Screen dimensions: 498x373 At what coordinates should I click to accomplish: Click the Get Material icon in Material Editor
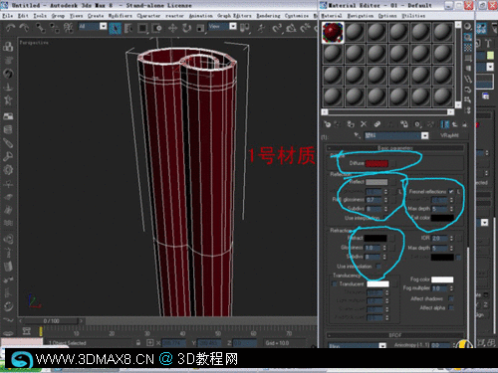coord(328,124)
